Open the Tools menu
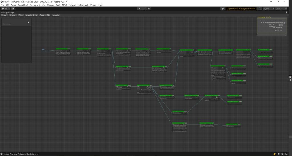The image size is (292, 156). point(58,5)
